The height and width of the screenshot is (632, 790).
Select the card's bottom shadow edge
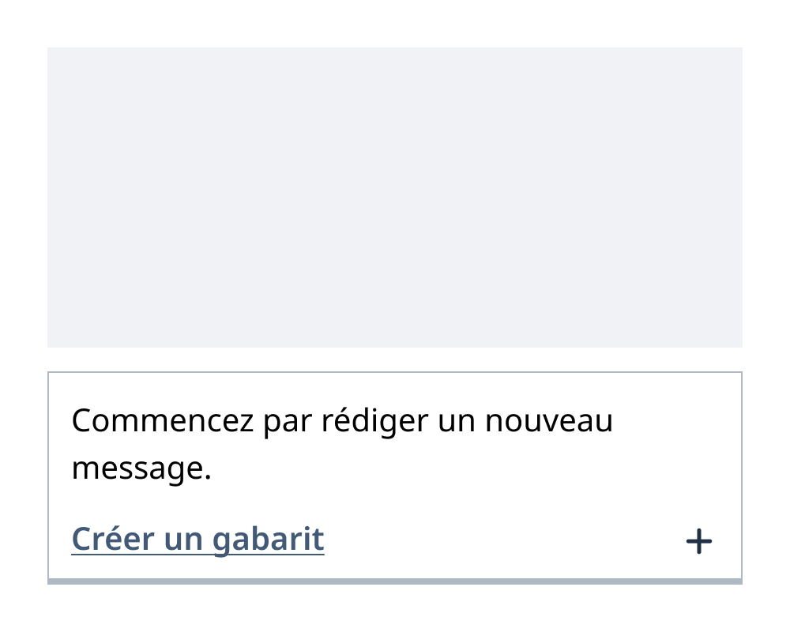395,582
